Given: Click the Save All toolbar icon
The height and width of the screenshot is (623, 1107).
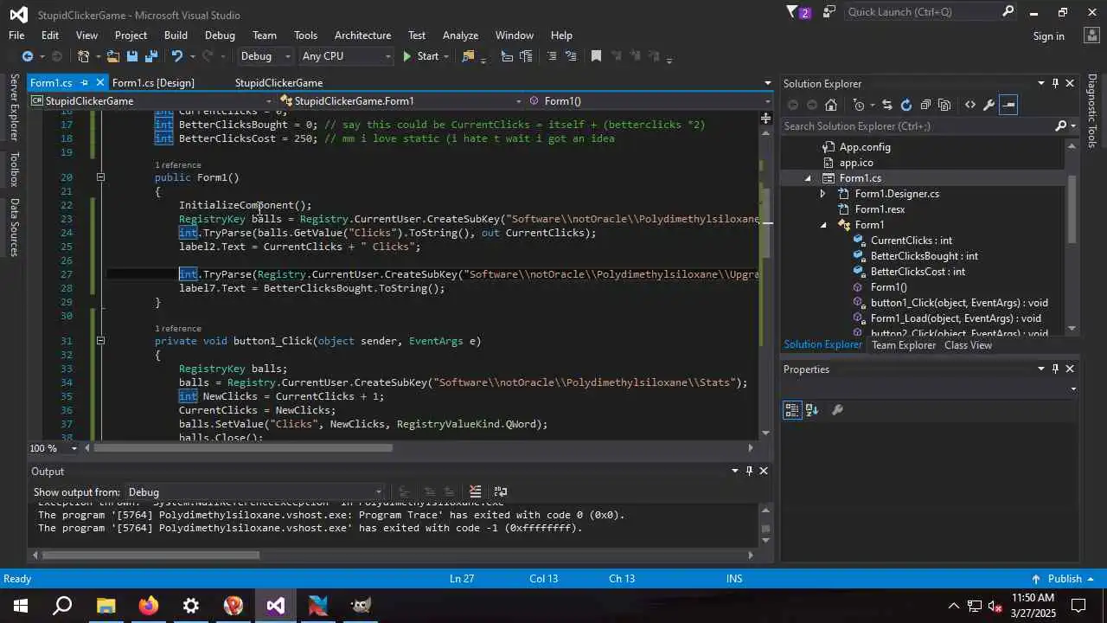Looking at the screenshot, I should pos(151,56).
